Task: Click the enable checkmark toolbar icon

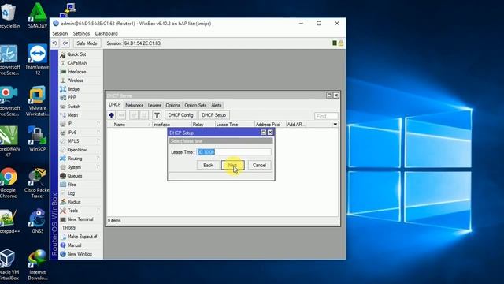Action: [134, 115]
